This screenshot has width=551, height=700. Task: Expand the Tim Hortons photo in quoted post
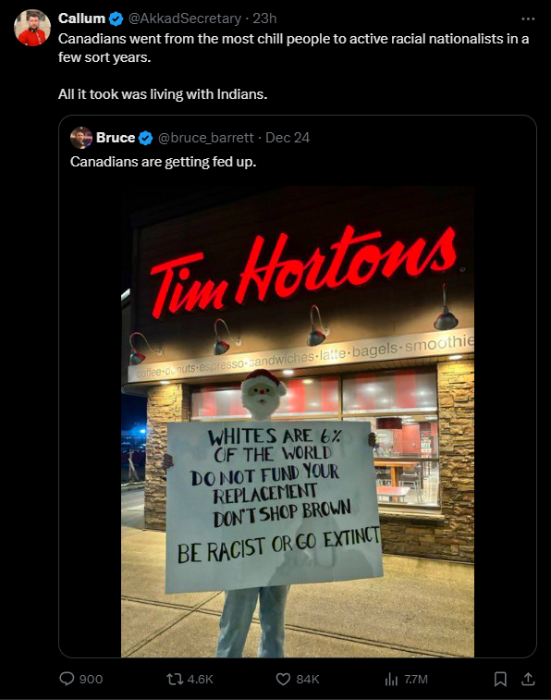[x=298, y=422]
